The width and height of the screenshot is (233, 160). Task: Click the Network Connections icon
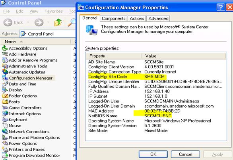[x=5, y=132]
